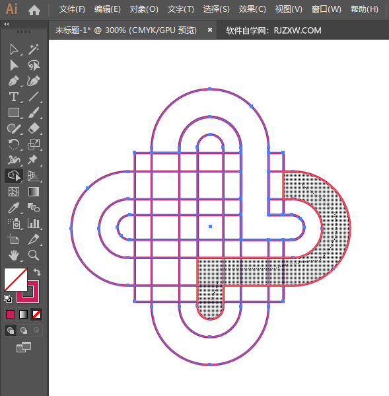Select the Shape Builder tool

point(14,176)
